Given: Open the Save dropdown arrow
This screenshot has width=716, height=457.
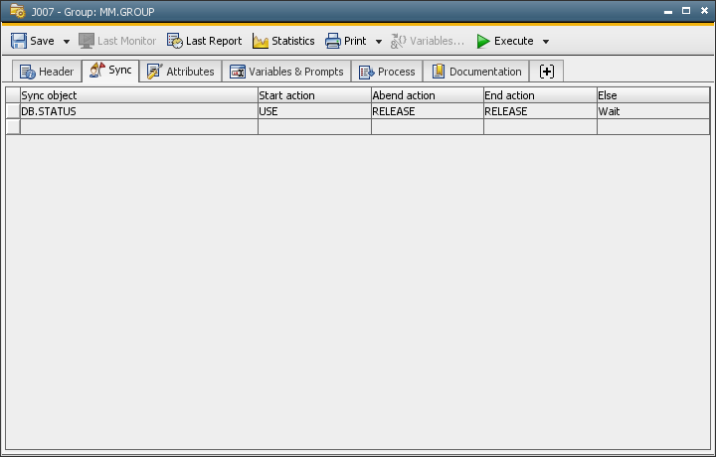Looking at the screenshot, I should click(67, 42).
